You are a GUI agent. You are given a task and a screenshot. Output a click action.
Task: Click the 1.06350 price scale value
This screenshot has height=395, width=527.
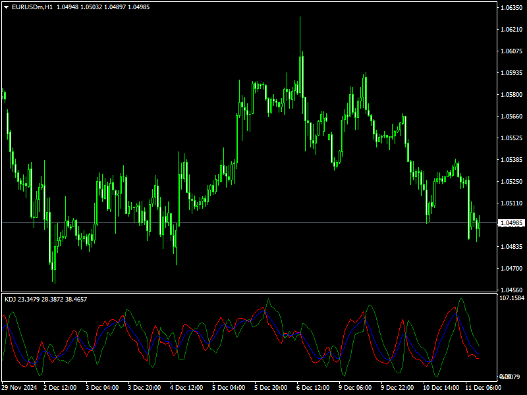512,8
